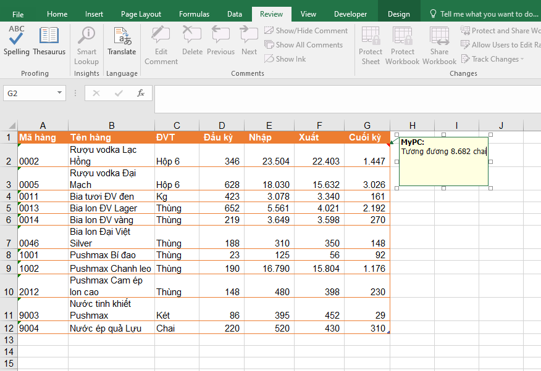Toggle Show/Hide Comment for selected cell
541x371 pixels.
(306, 30)
